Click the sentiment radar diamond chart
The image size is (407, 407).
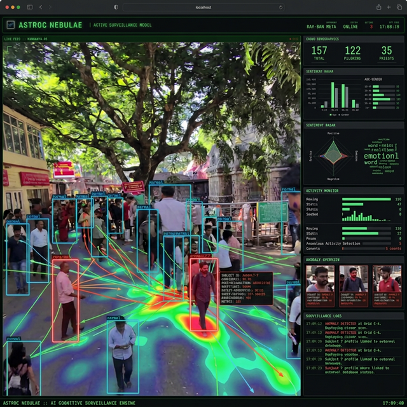coord(333,156)
